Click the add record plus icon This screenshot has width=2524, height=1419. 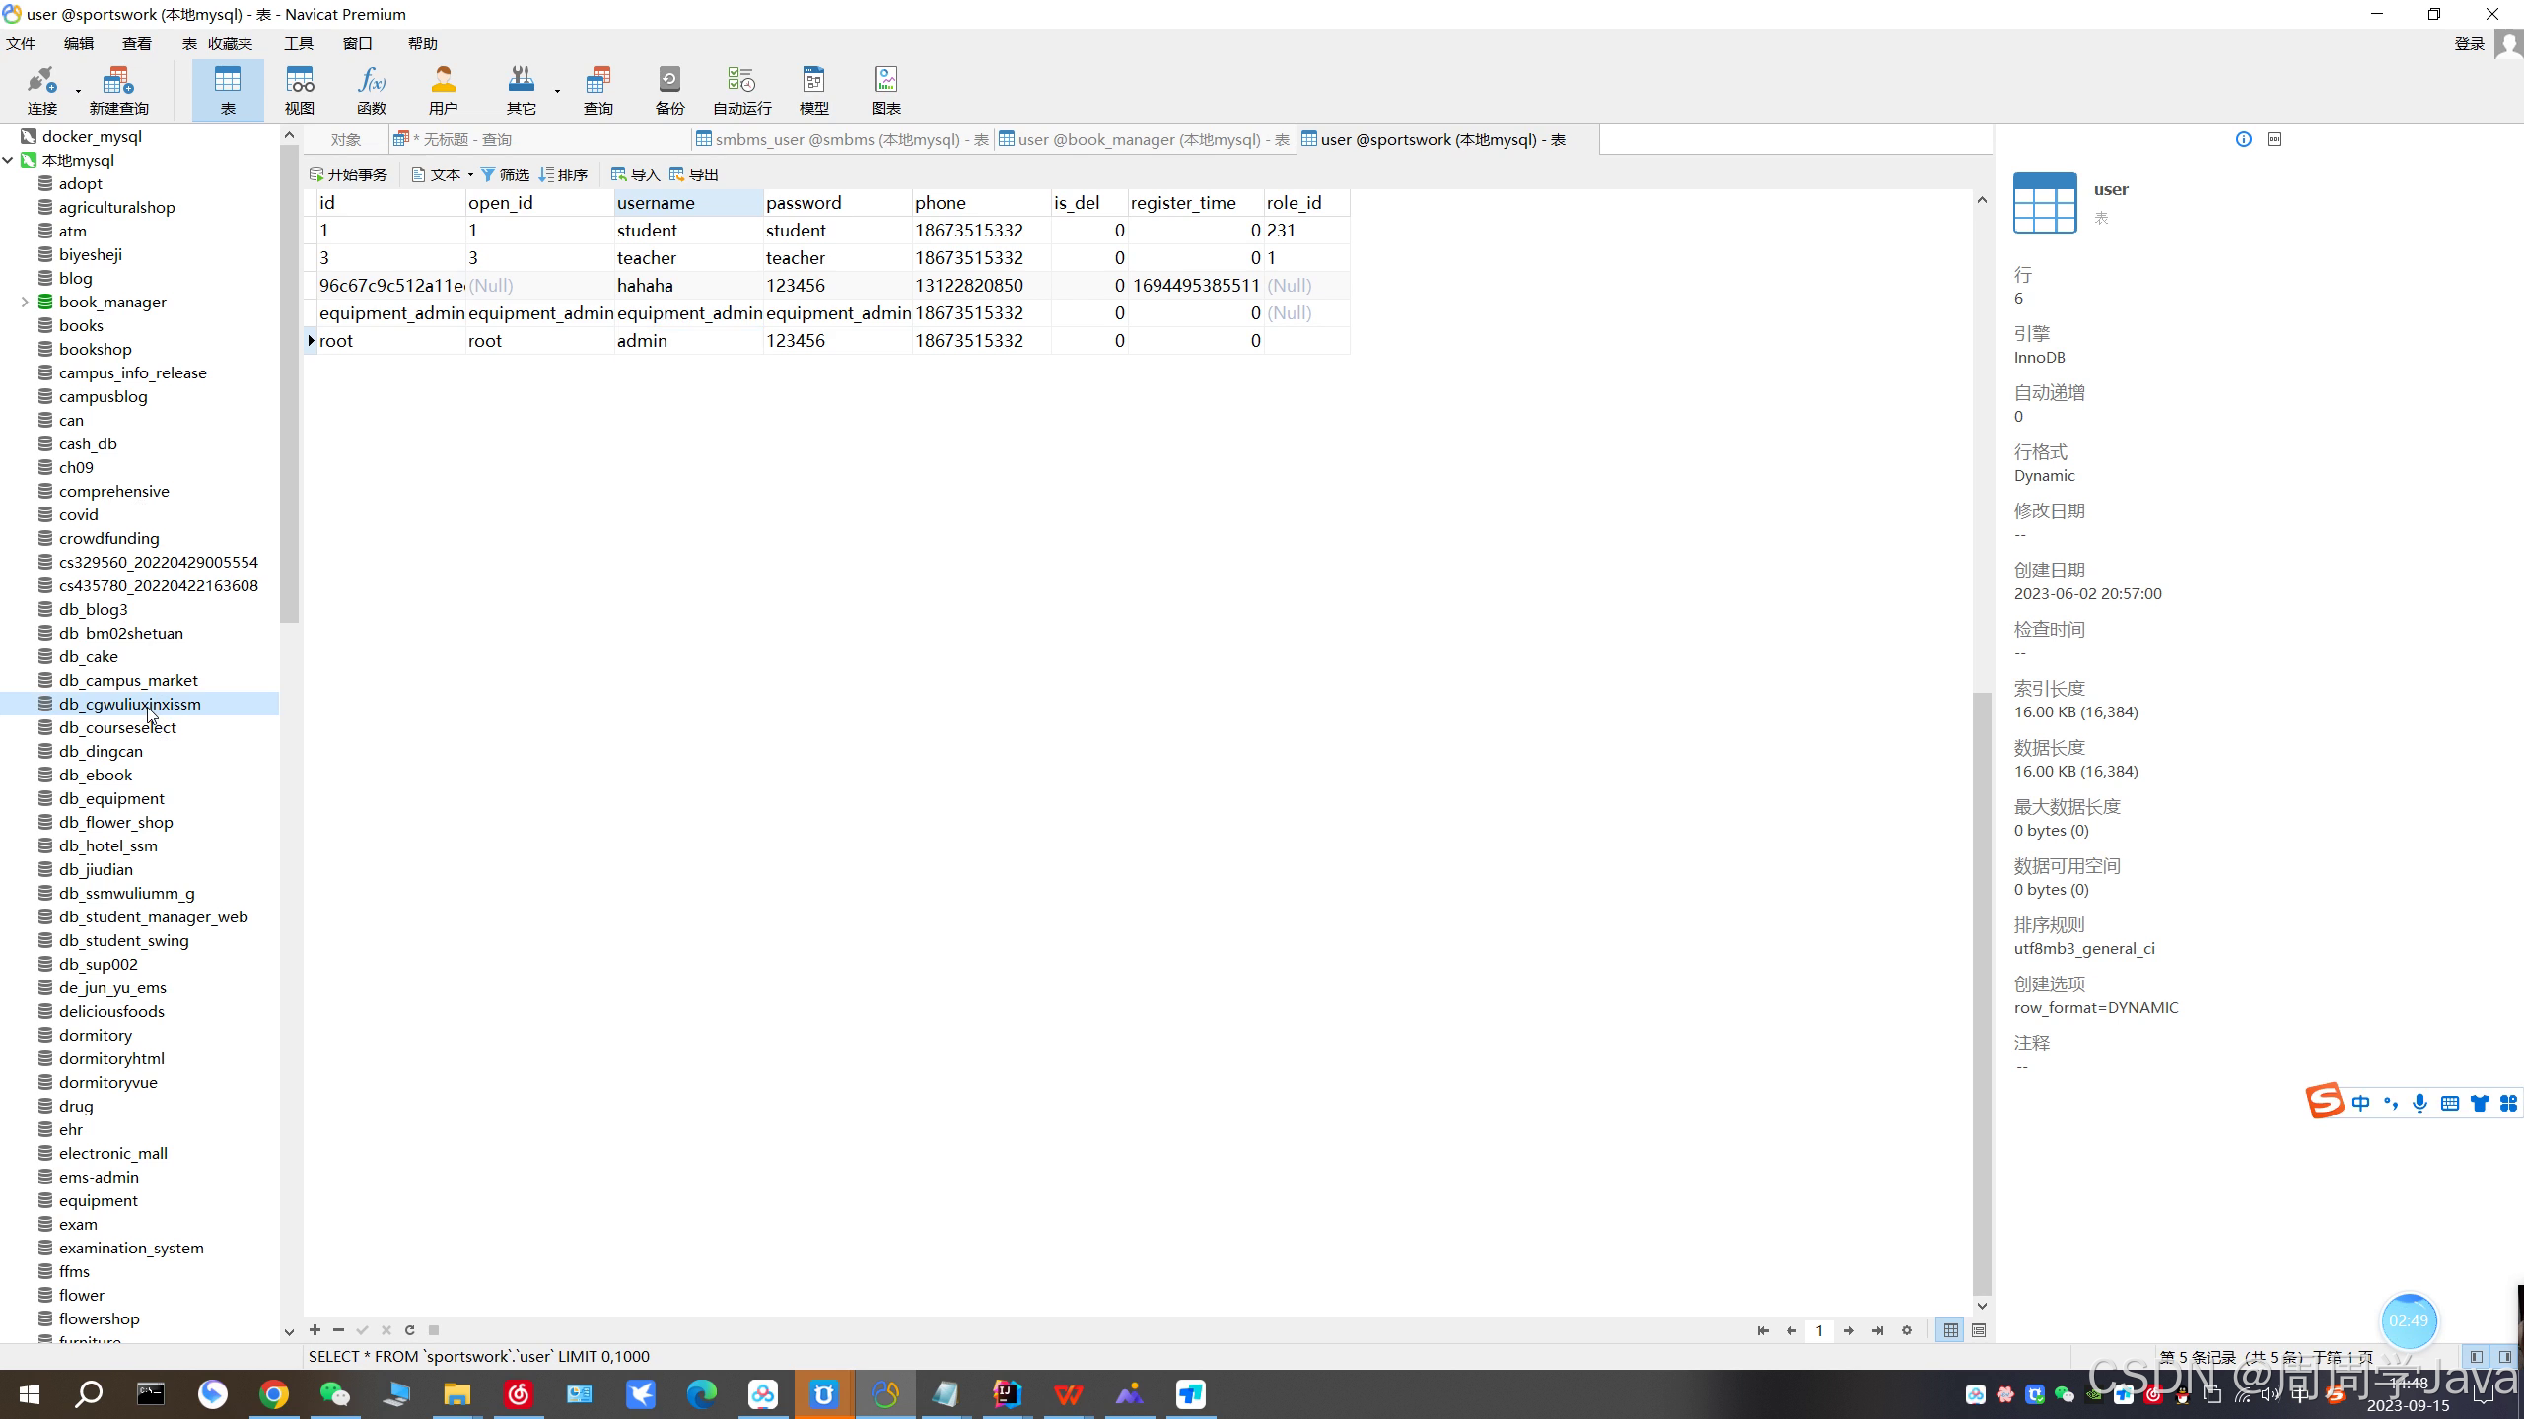315,1330
